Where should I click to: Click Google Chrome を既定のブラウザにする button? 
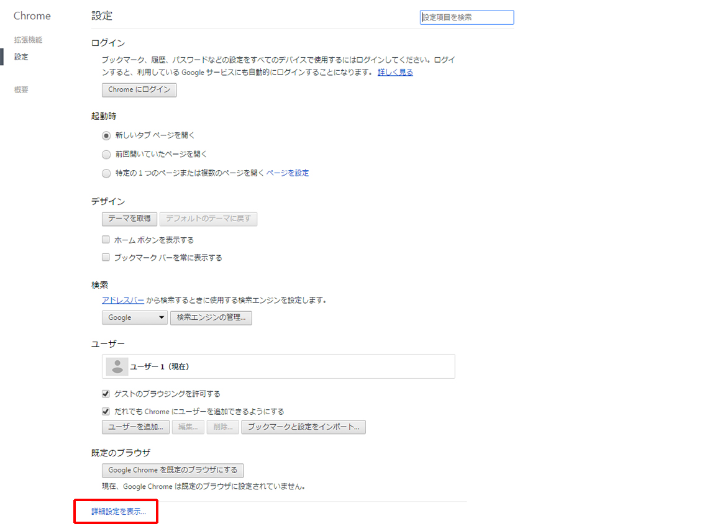tap(173, 470)
